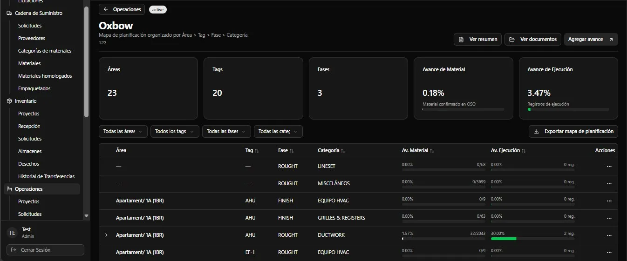Click the Ver documentos button
The width and height of the screenshot is (627, 261).
[532, 40]
